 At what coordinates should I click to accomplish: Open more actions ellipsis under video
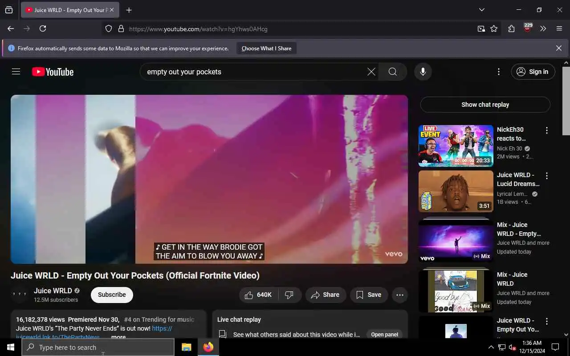tap(400, 295)
